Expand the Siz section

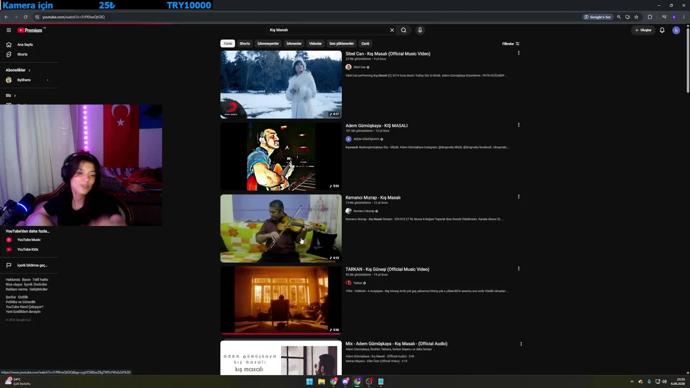[11, 95]
